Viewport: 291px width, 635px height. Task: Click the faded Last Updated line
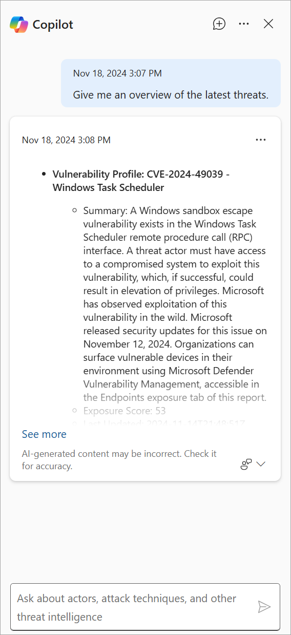pyautogui.click(x=164, y=424)
